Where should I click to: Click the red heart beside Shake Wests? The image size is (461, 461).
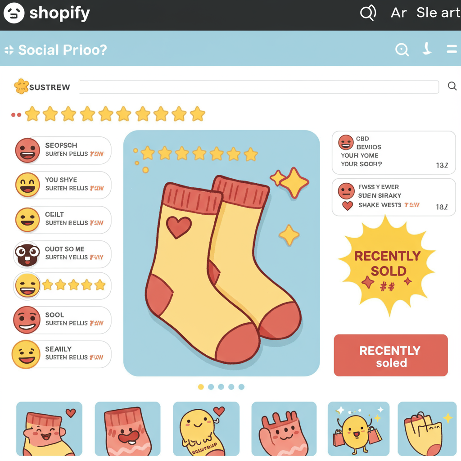[x=348, y=206]
